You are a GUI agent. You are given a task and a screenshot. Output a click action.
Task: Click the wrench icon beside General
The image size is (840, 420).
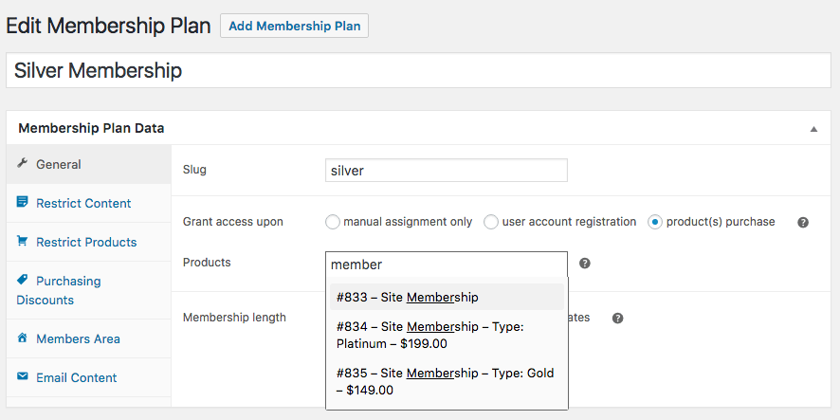pyautogui.click(x=22, y=164)
